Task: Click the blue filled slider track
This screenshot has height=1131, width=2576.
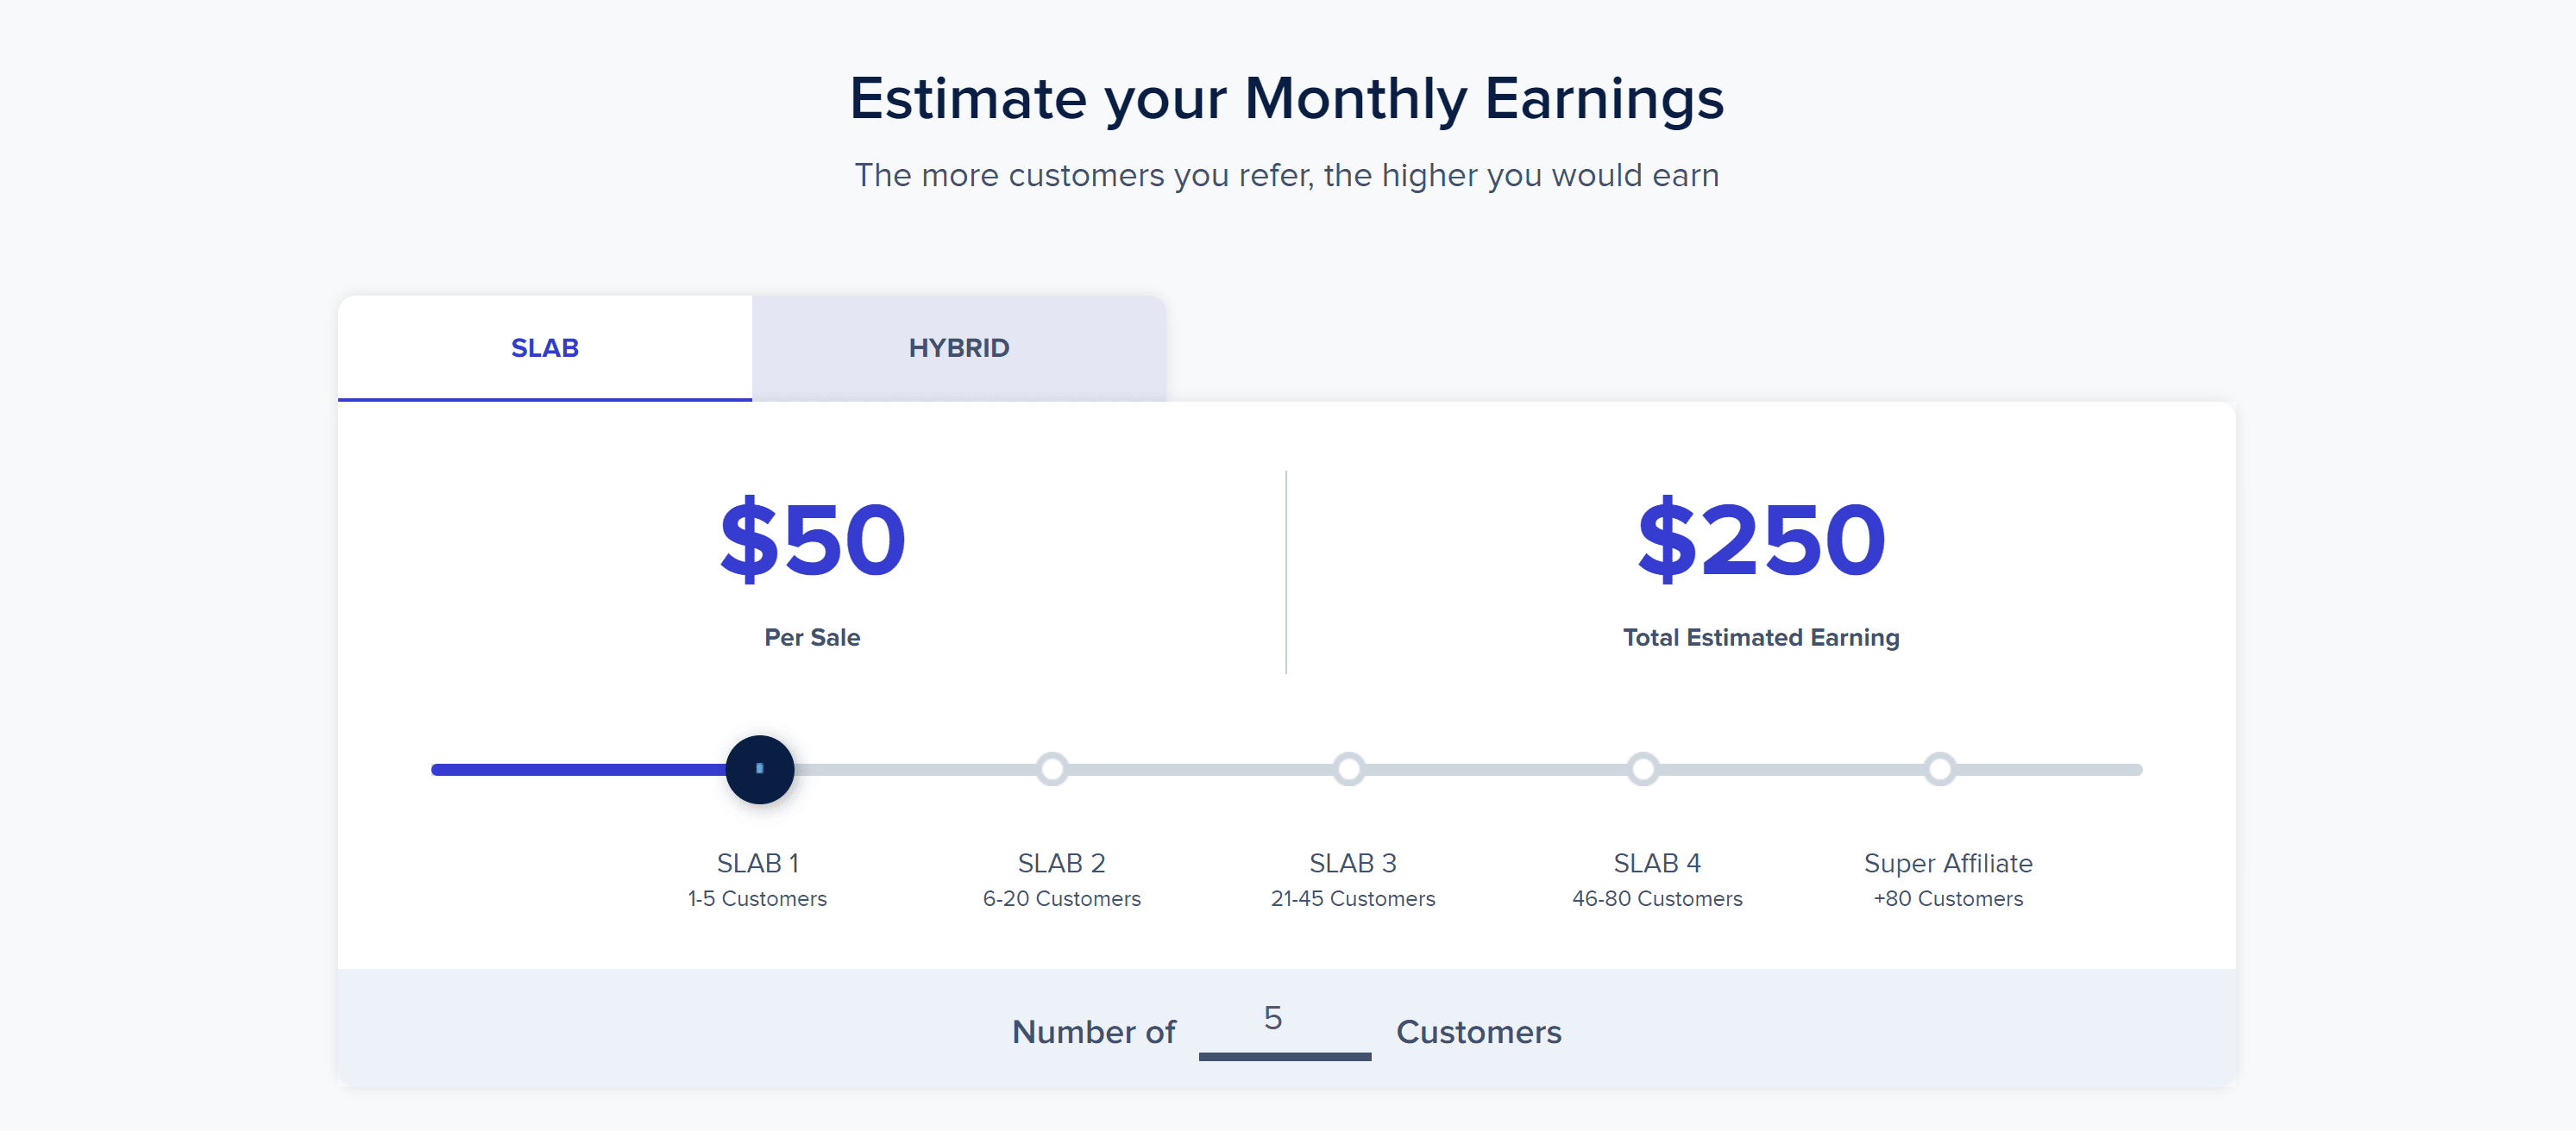Action: [x=580, y=769]
